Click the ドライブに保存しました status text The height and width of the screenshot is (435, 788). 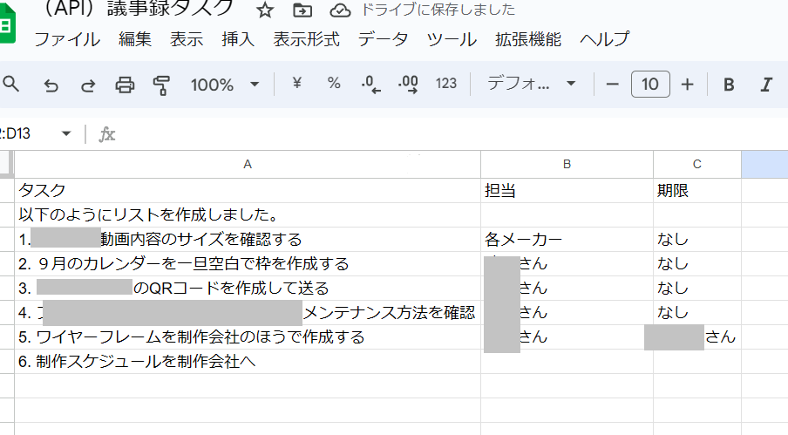[438, 10]
